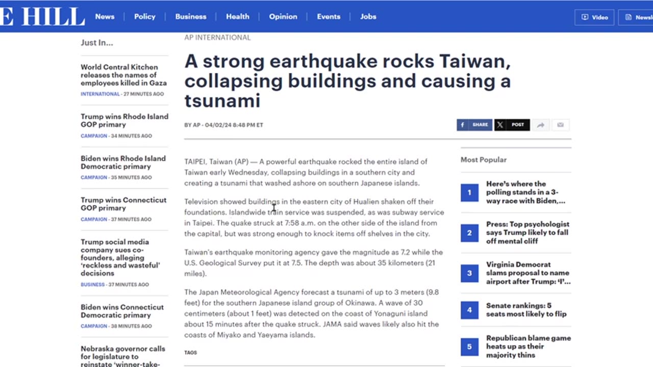Click CAMPAIGN tag dated 35 minutes ago
The image size is (653, 367).
(x=94, y=178)
